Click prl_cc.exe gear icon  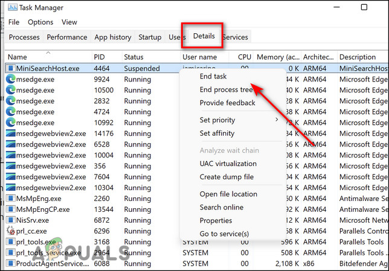pyautogui.click(x=11, y=231)
